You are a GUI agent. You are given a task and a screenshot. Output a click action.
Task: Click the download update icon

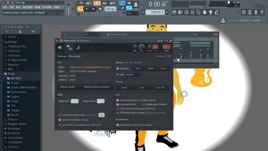(x=223, y=21)
